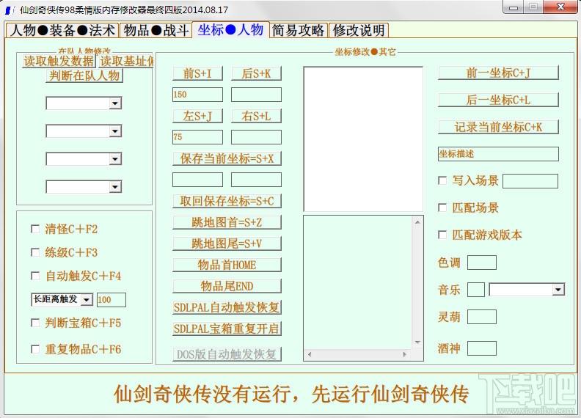Enable the 练级C+F3 checkbox
Viewport: 581px width, 418px height.
click(35, 252)
